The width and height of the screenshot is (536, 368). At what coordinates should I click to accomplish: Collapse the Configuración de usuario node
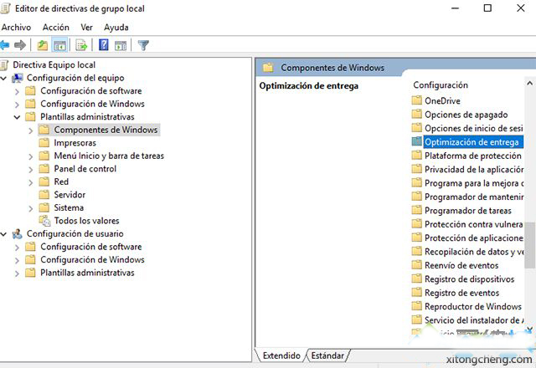click(3, 234)
